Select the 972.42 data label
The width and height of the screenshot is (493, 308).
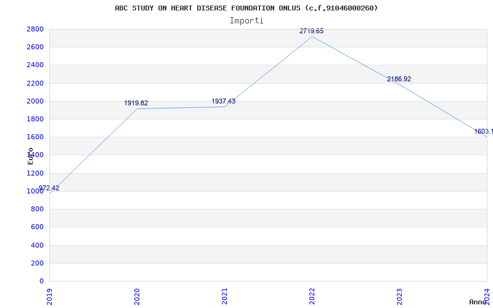click(49, 188)
